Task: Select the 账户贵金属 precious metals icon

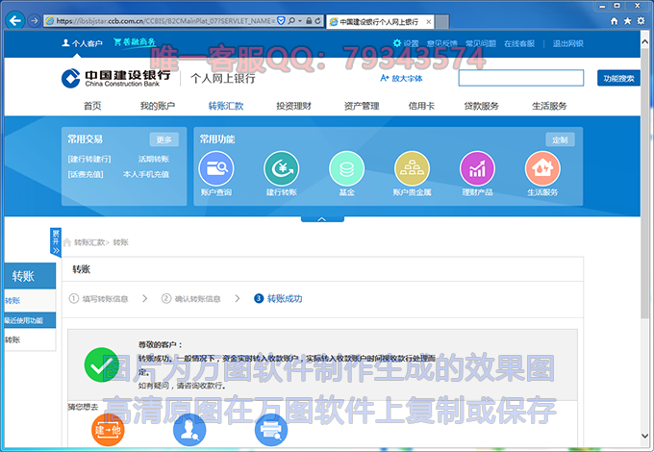Action: [412, 169]
